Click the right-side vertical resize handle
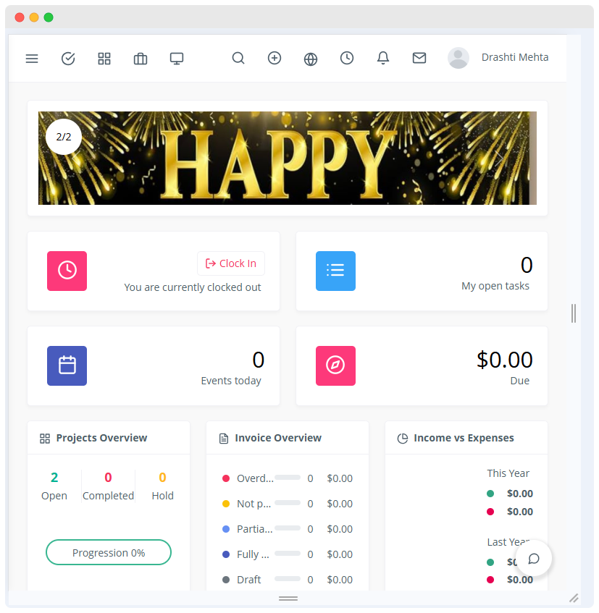The image size is (599, 613). click(x=573, y=313)
